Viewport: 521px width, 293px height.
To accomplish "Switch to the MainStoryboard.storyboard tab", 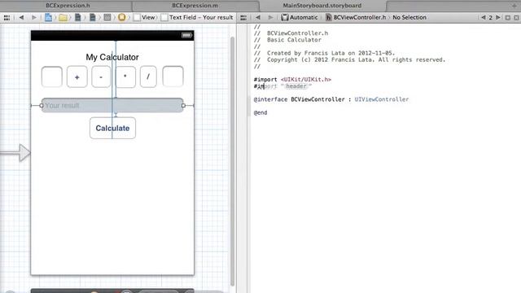I will tap(322, 6).
